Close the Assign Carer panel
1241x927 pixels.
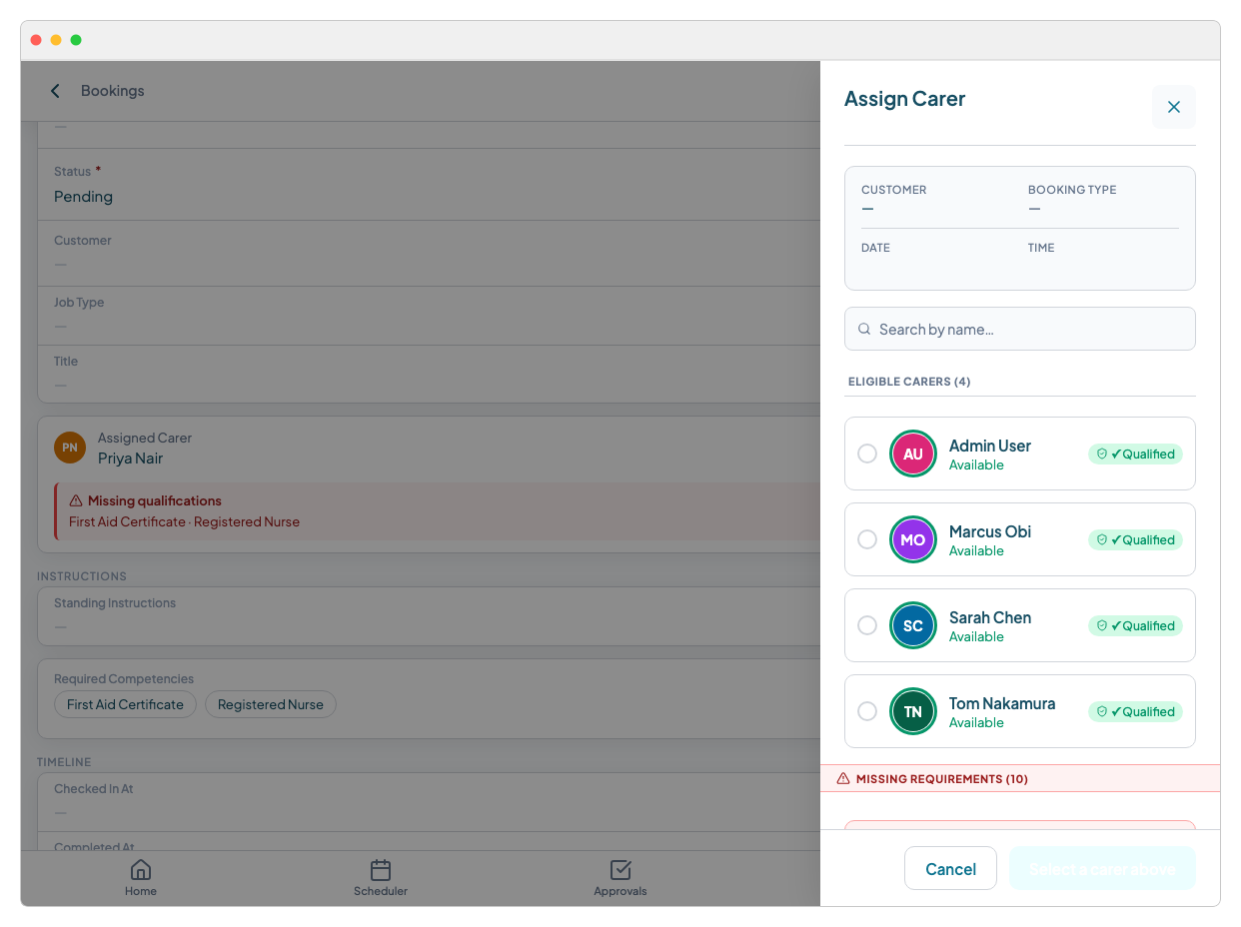coord(1173,107)
